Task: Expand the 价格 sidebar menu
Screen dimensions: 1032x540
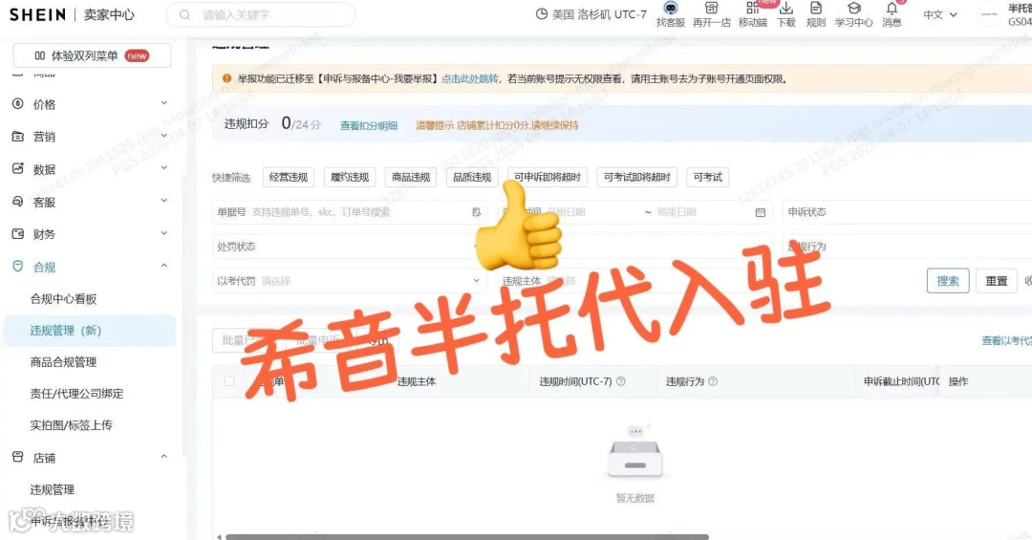Action: (164, 102)
